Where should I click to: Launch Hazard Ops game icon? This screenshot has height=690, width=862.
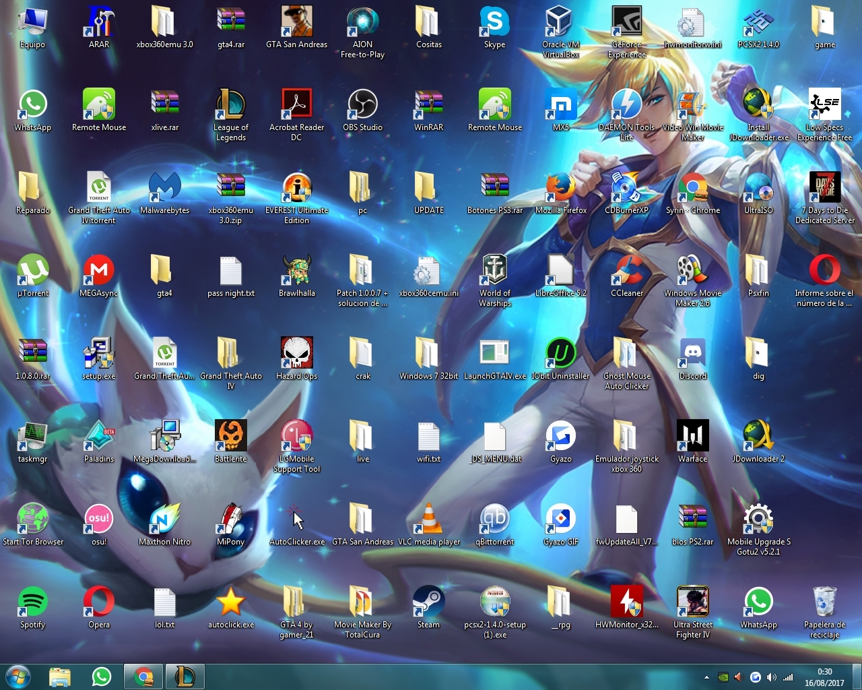(x=297, y=352)
